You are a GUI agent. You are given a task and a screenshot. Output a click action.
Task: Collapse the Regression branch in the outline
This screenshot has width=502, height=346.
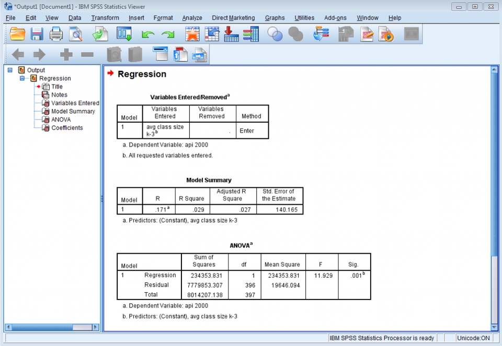coord(21,78)
